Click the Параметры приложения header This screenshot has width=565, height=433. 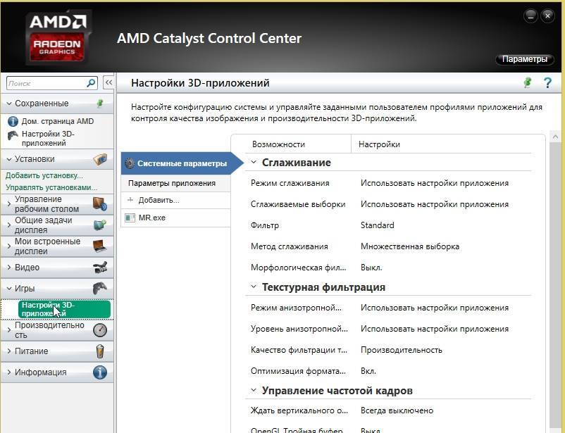click(x=171, y=183)
